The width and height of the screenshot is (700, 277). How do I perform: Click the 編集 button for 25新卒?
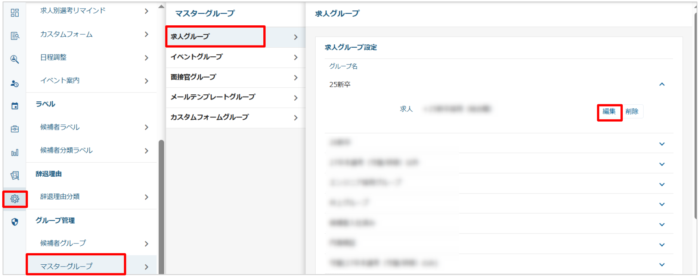[609, 111]
